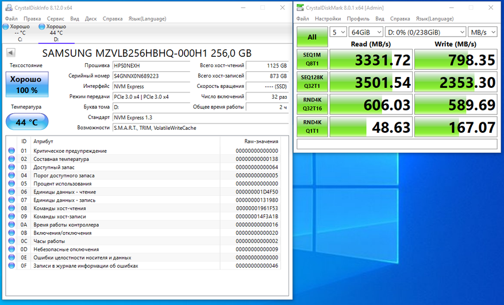Click the previous disk arrow icon
Viewport: 504px width, 305px height.
11,52
